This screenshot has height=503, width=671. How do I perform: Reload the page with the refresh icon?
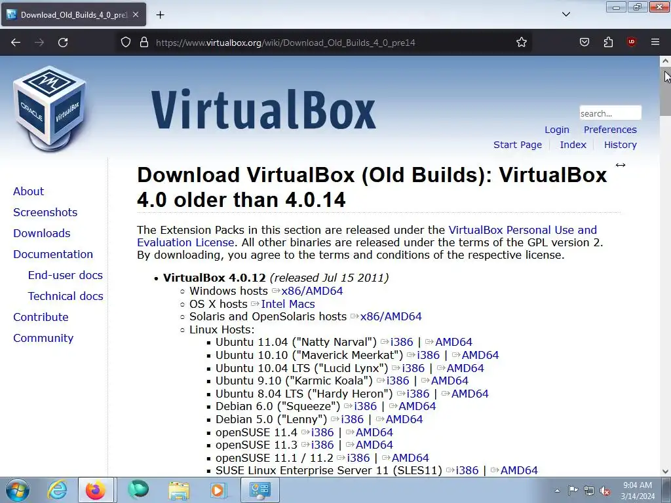[63, 43]
